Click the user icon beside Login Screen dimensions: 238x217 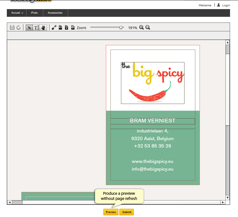coord(218,5)
